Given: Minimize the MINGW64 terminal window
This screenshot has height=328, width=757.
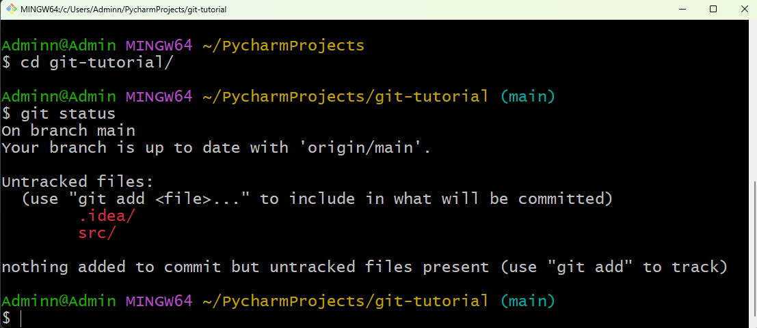Looking at the screenshot, I should pos(682,10).
